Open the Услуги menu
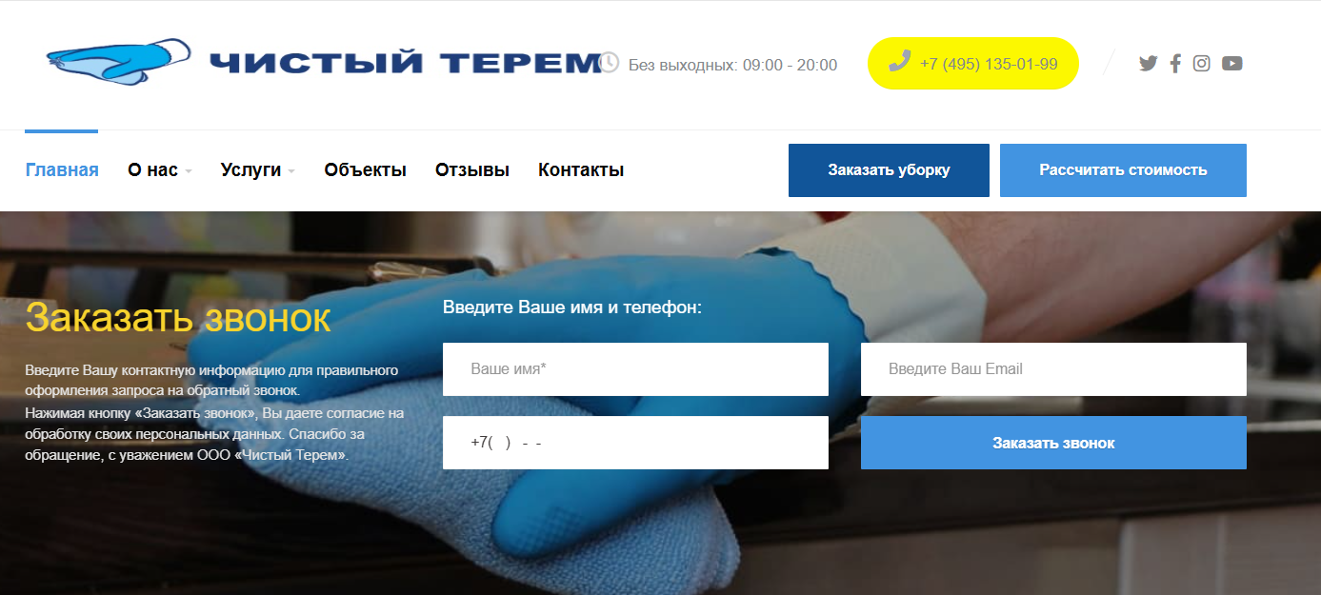 (250, 170)
